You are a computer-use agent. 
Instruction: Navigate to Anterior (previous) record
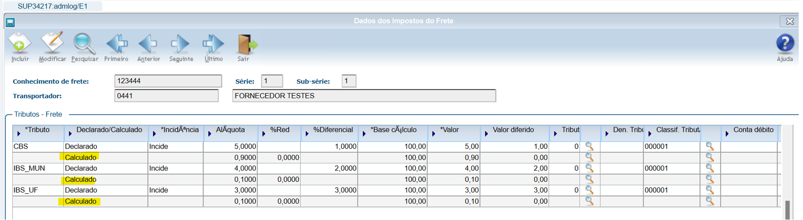coord(148,44)
